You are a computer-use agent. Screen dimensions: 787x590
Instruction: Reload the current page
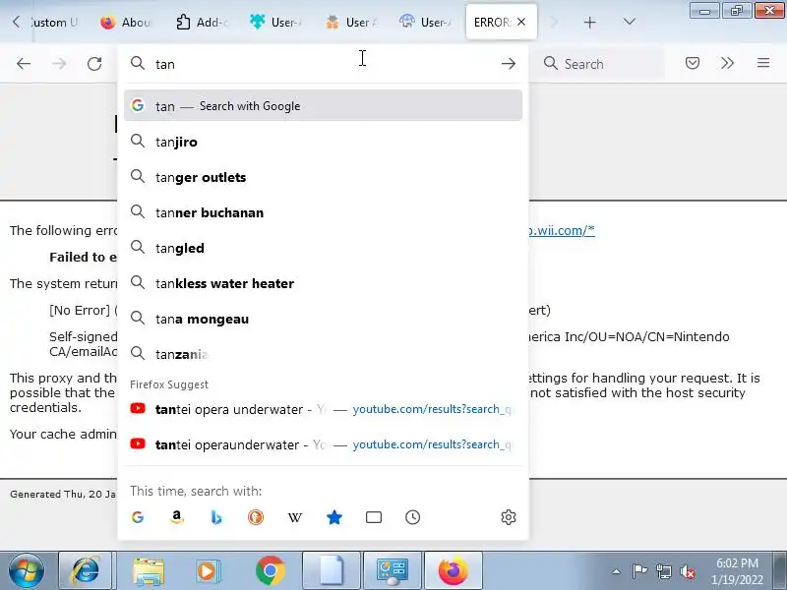pyautogui.click(x=94, y=64)
